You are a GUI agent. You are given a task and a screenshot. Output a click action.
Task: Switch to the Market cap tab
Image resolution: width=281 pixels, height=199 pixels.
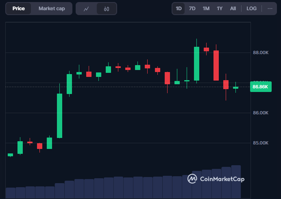pos(52,9)
